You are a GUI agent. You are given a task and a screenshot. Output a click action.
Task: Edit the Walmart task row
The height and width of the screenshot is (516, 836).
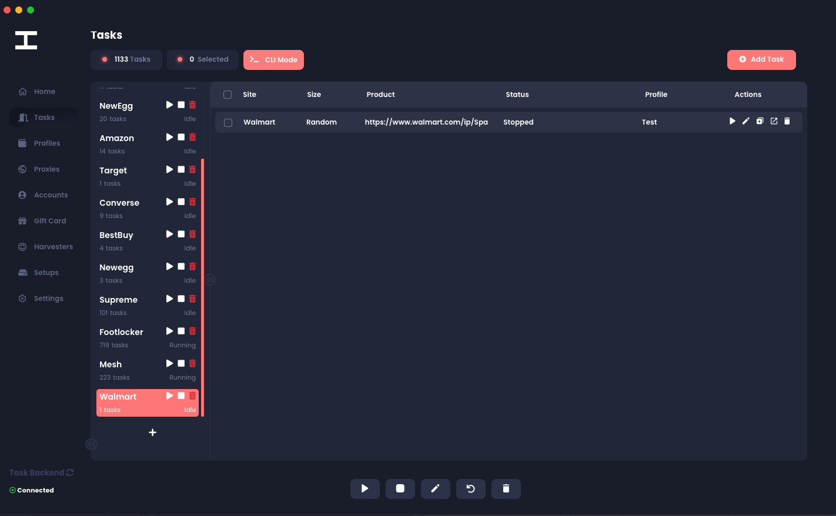click(746, 121)
